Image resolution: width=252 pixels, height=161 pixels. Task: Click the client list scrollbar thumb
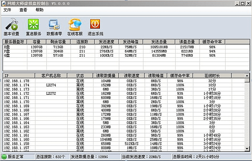tap(247, 80)
